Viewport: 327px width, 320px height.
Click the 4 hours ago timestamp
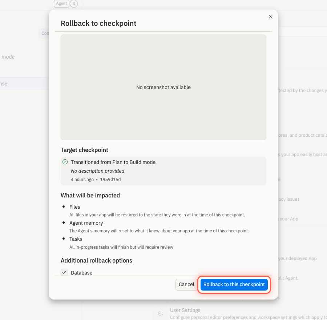coord(82,180)
